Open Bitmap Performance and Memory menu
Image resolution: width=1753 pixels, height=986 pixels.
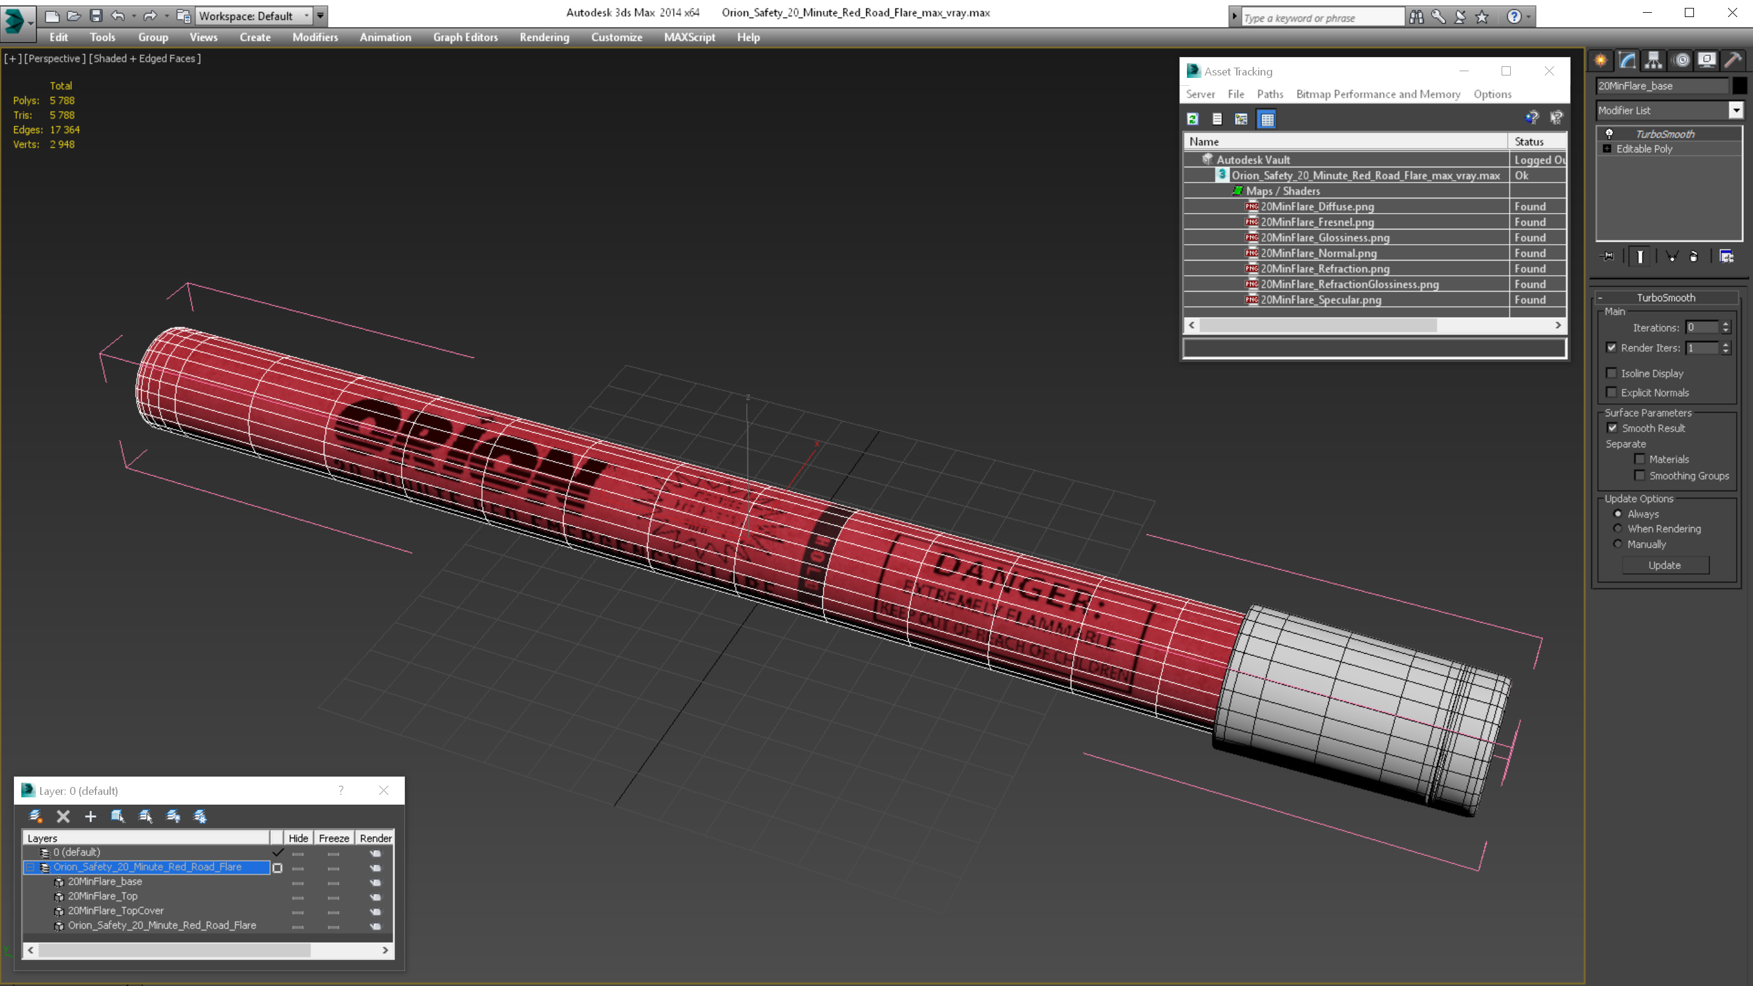tap(1378, 94)
